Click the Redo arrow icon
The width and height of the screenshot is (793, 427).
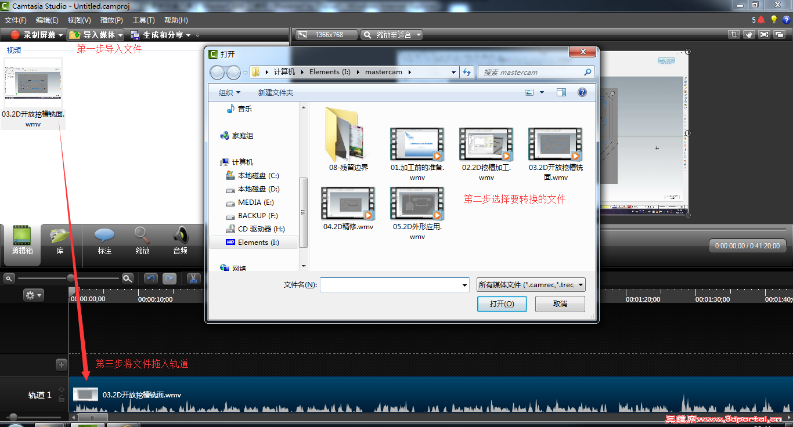point(169,278)
